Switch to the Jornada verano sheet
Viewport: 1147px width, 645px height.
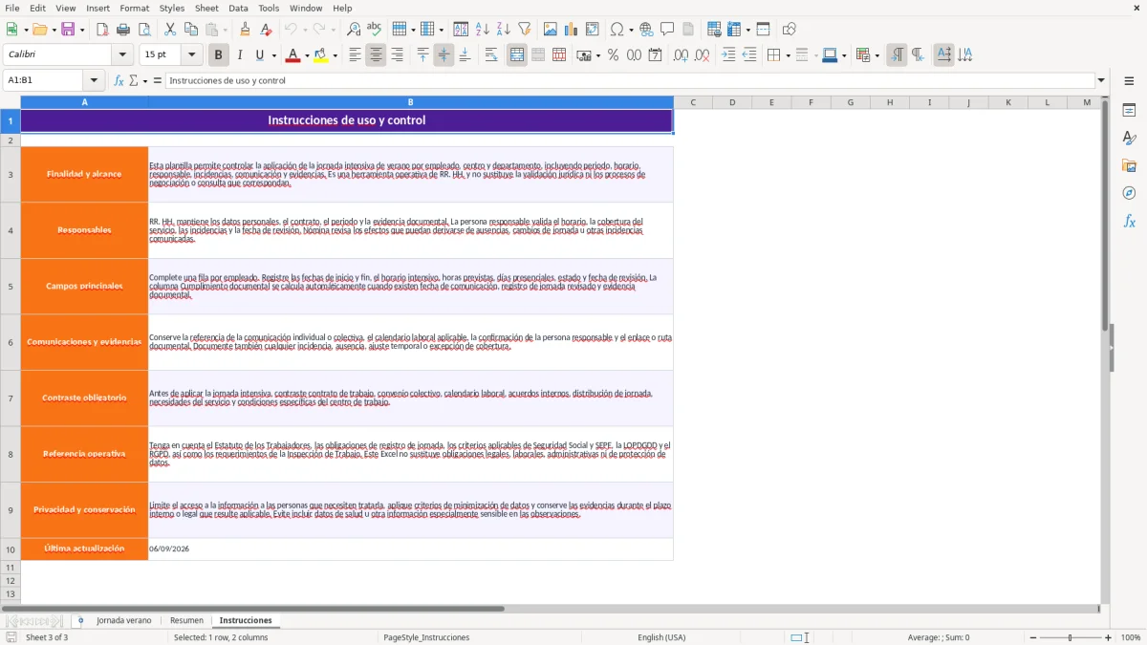(x=124, y=620)
